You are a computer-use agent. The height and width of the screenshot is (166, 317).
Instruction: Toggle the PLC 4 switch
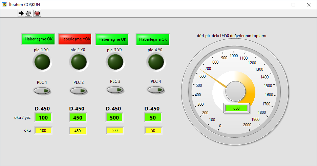(156, 90)
